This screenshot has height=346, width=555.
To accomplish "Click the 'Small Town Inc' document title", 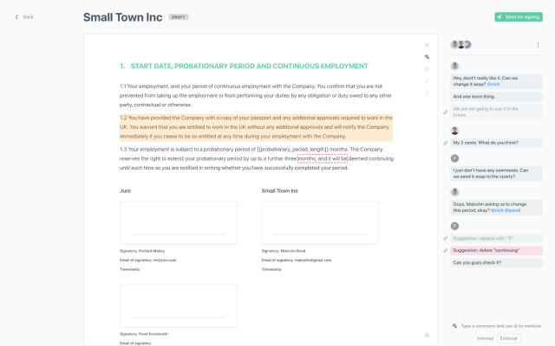I will [123, 17].
